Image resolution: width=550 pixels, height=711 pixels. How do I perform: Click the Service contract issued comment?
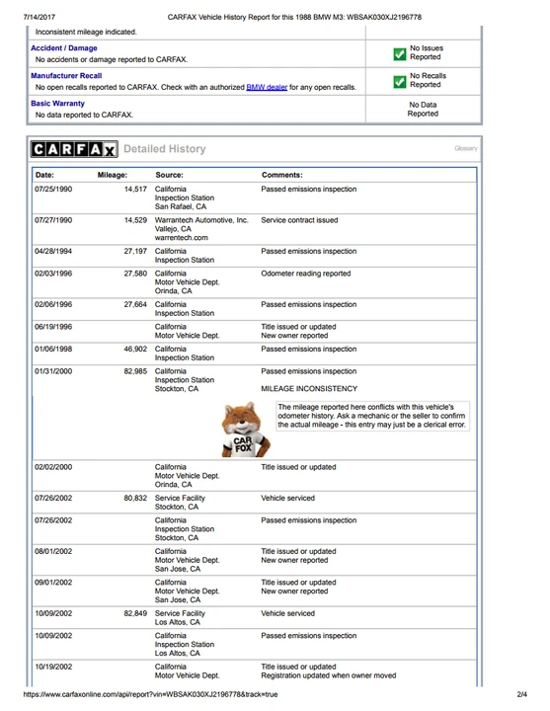point(299,220)
